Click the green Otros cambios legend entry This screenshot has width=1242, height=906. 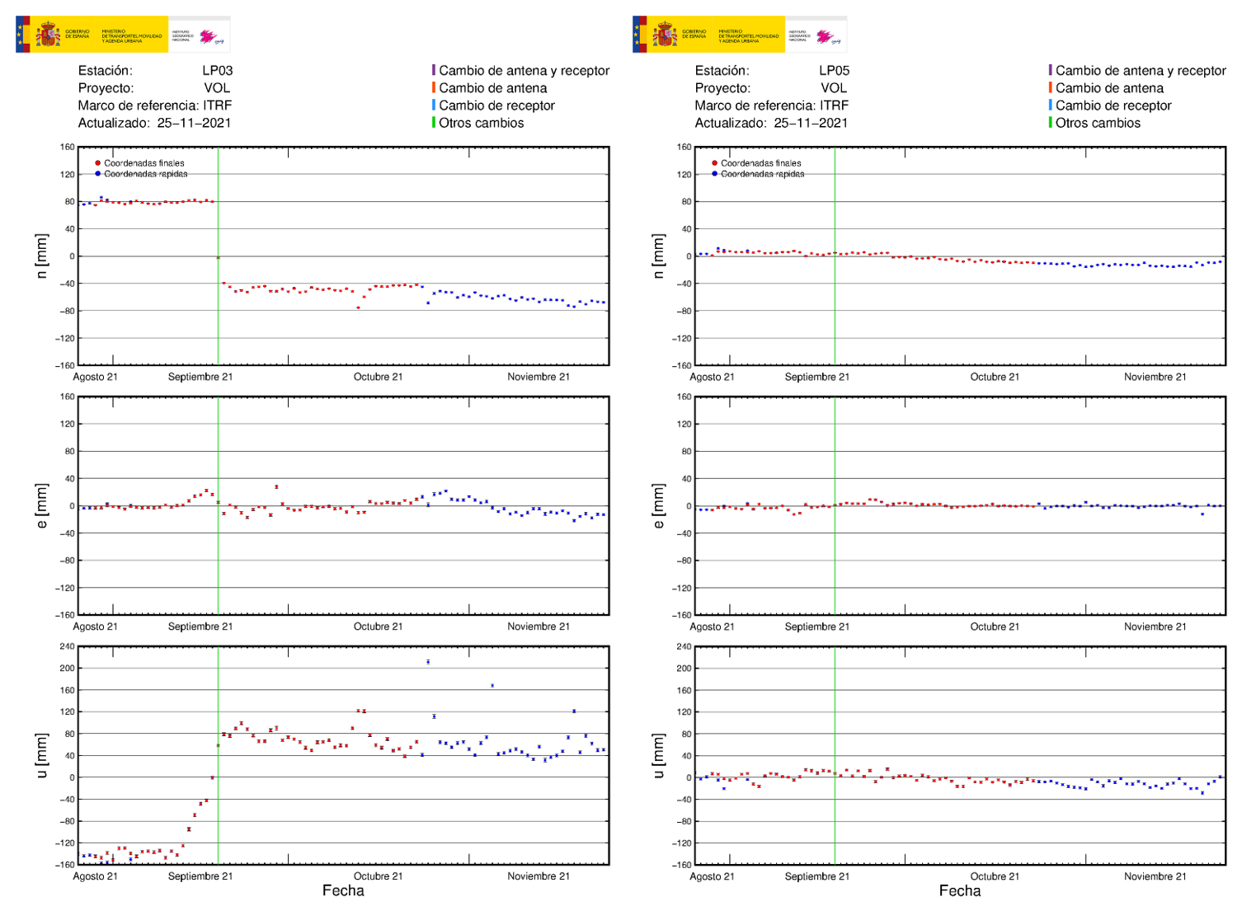point(435,123)
